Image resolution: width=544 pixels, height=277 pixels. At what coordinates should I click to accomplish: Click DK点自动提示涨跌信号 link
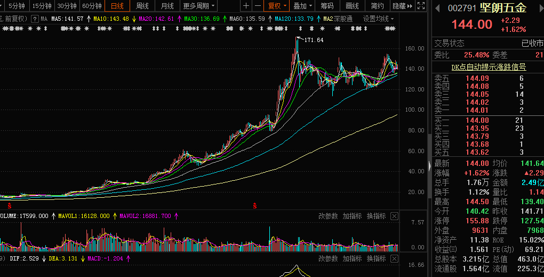coord(489,67)
